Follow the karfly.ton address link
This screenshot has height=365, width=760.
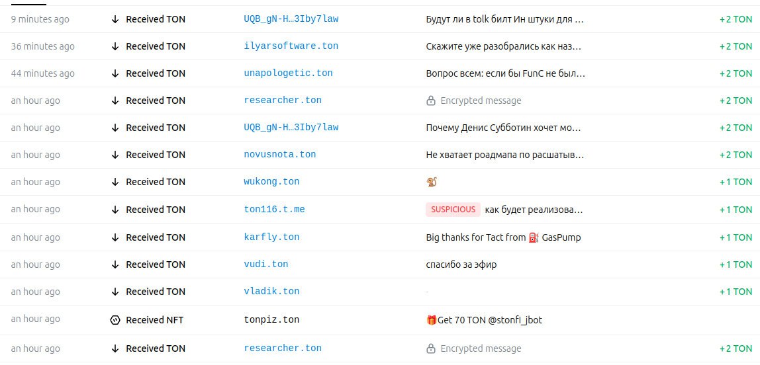[x=271, y=237]
